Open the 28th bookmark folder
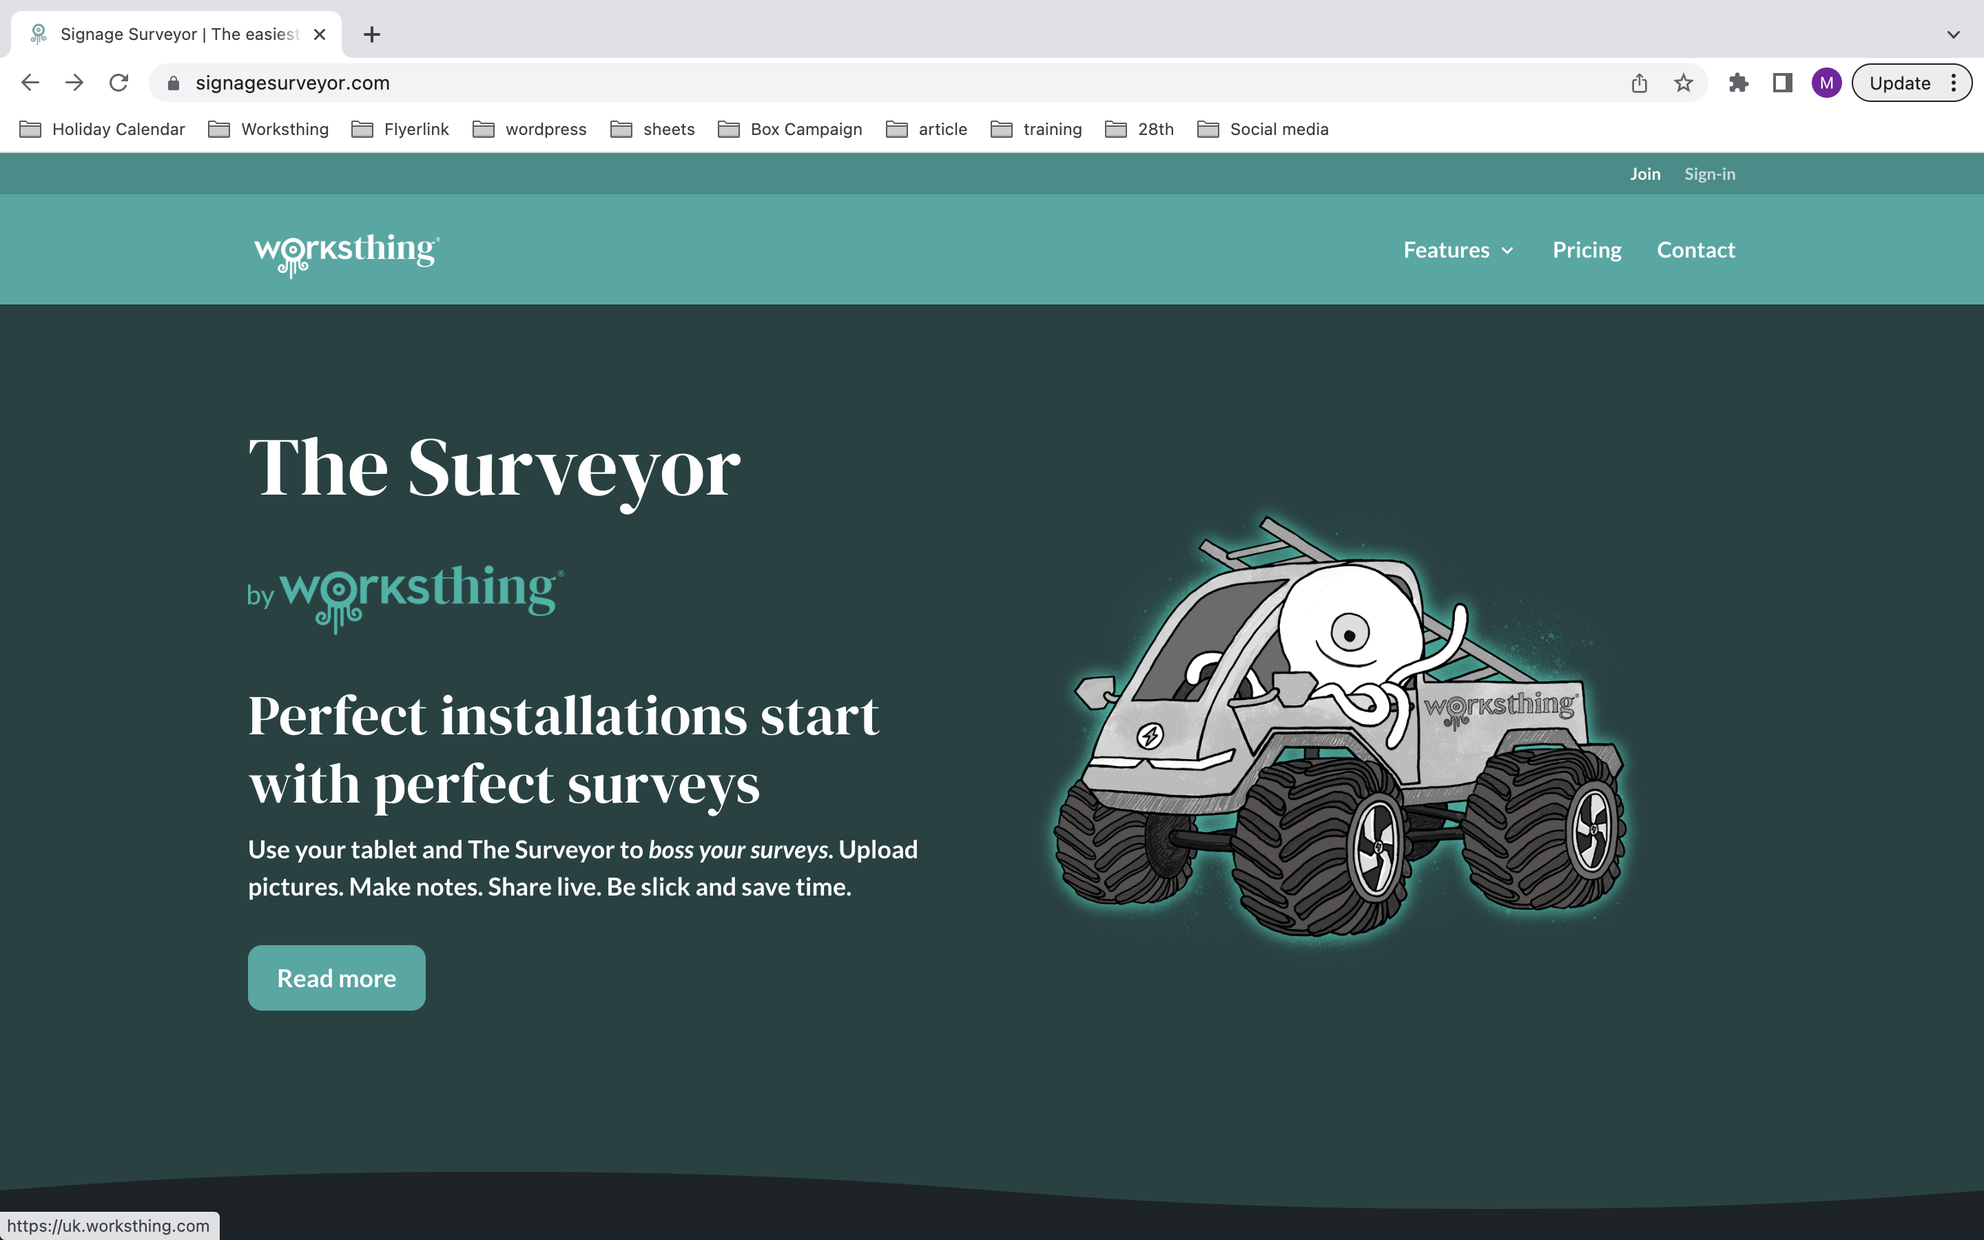 tap(1139, 129)
